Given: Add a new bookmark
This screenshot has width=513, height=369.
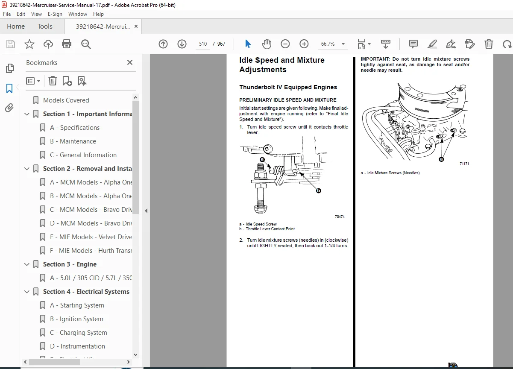Looking at the screenshot, I should (67, 81).
